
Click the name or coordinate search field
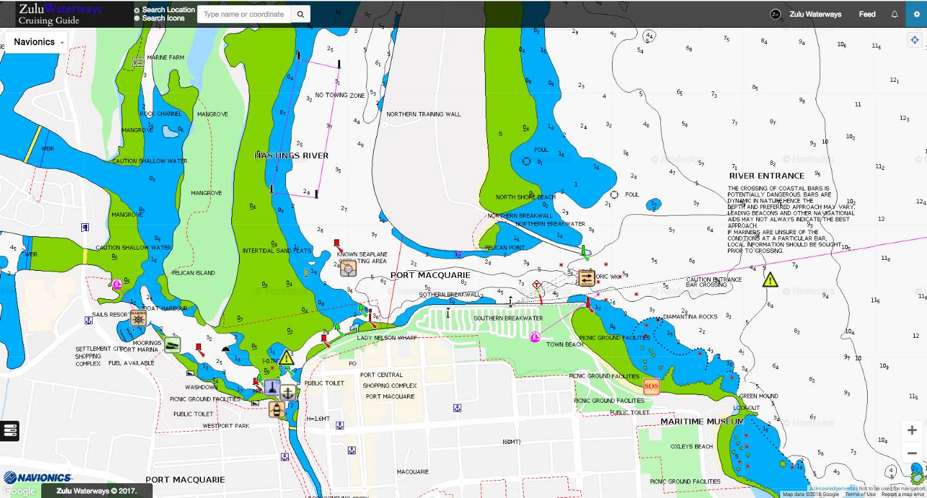tap(244, 14)
